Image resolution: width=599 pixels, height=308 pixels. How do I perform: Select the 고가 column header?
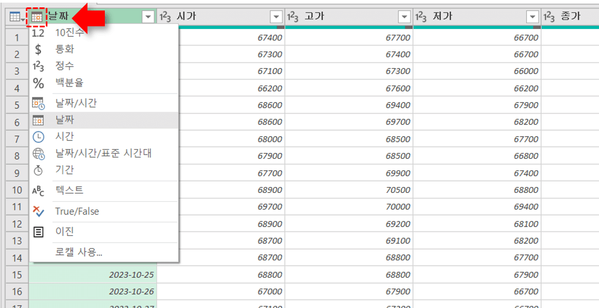[348, 17]
